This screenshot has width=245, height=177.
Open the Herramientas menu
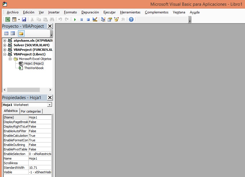[x=130, y=12]
